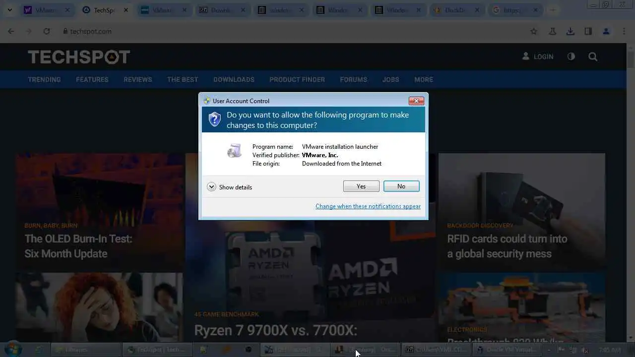Open REVIEWS in TechSpot nav
This screenshot has height=357, width=635.
click(x=138, y=79)
